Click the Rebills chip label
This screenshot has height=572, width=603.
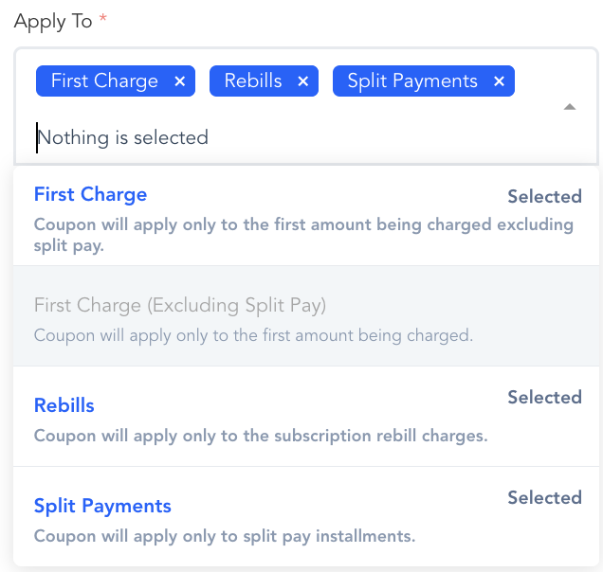point(253,81)
